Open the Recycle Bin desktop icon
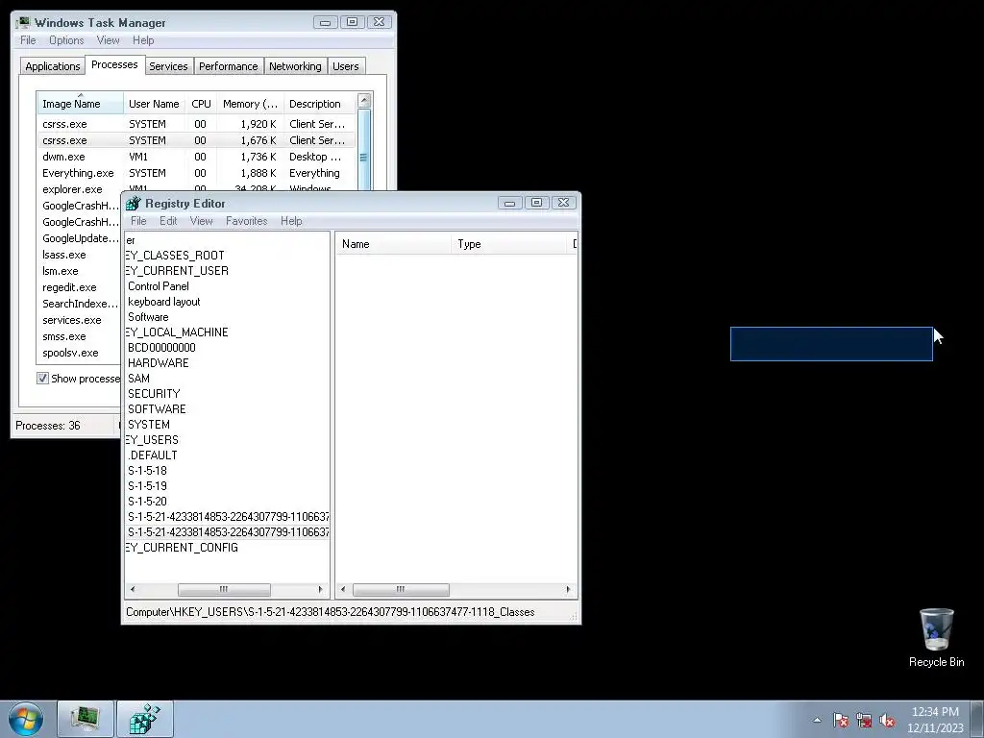The width and height of the screenshot is (984, 738). (936, 638)
